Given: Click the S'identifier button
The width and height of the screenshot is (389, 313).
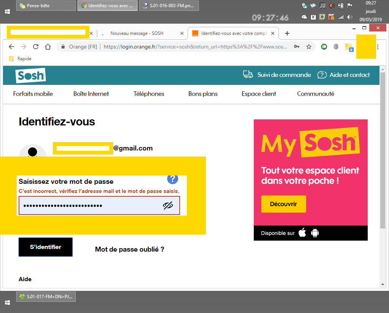Looking at the screenshot, I should pos(46,247).
